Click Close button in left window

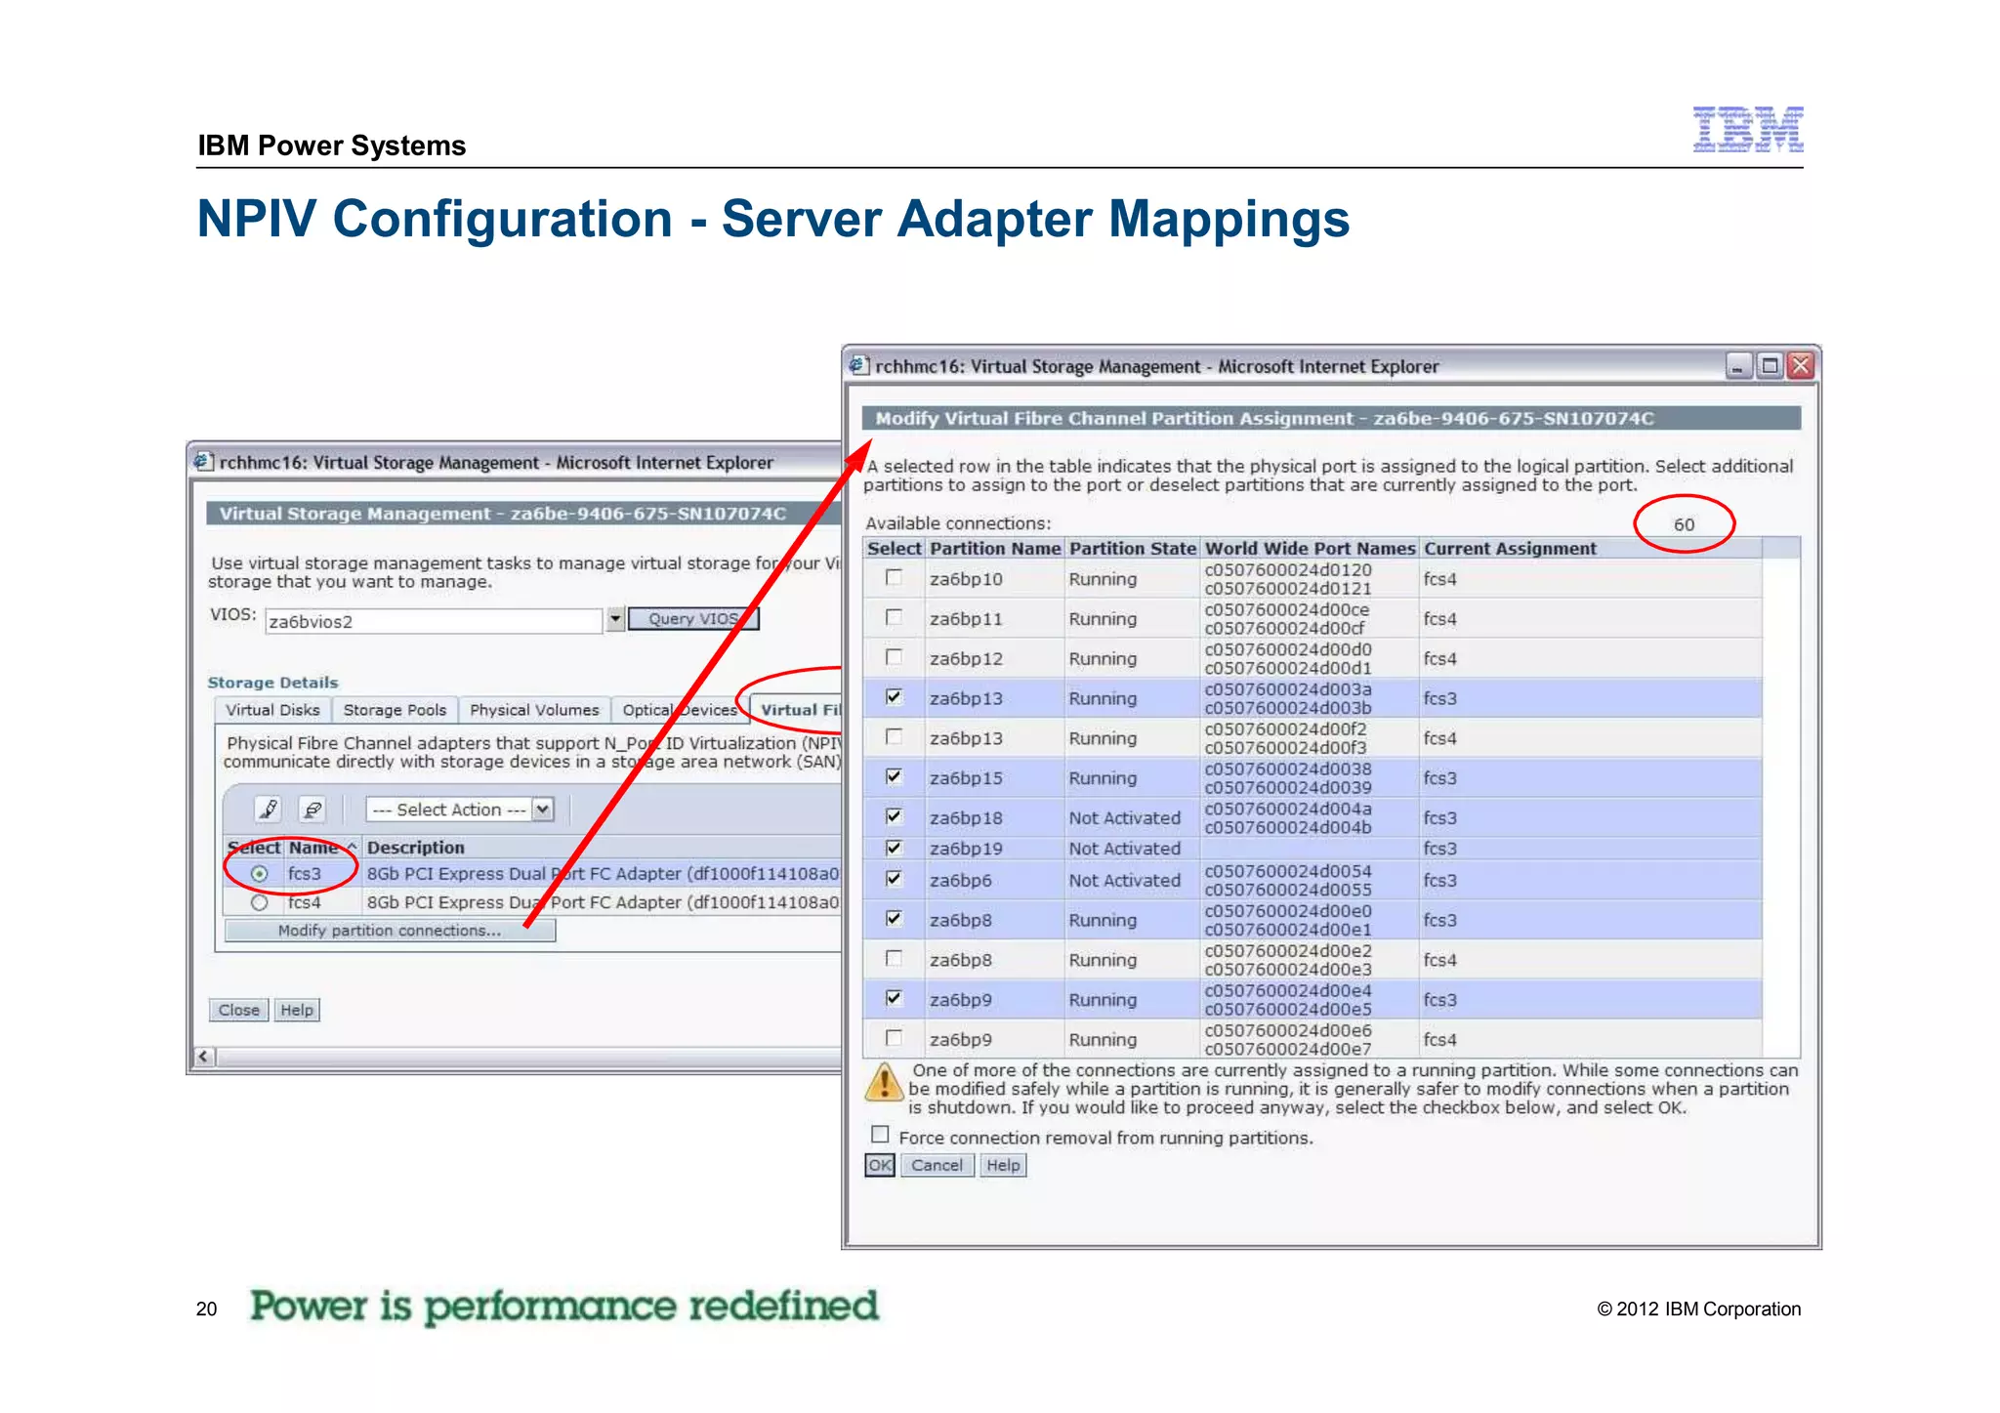point(238,1010)
